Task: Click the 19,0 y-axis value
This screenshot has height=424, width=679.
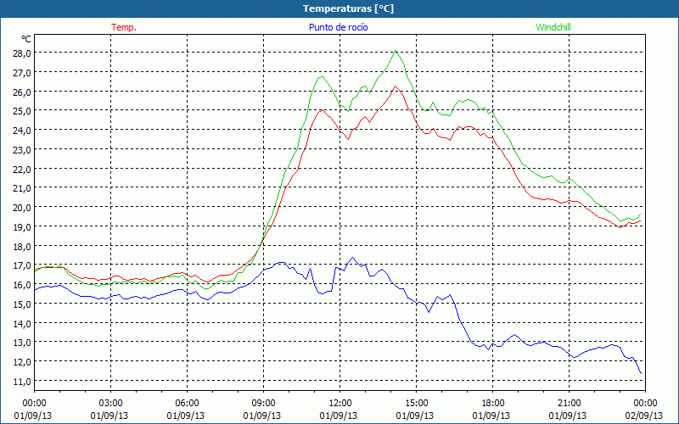Action: click(x=22, y=227)
